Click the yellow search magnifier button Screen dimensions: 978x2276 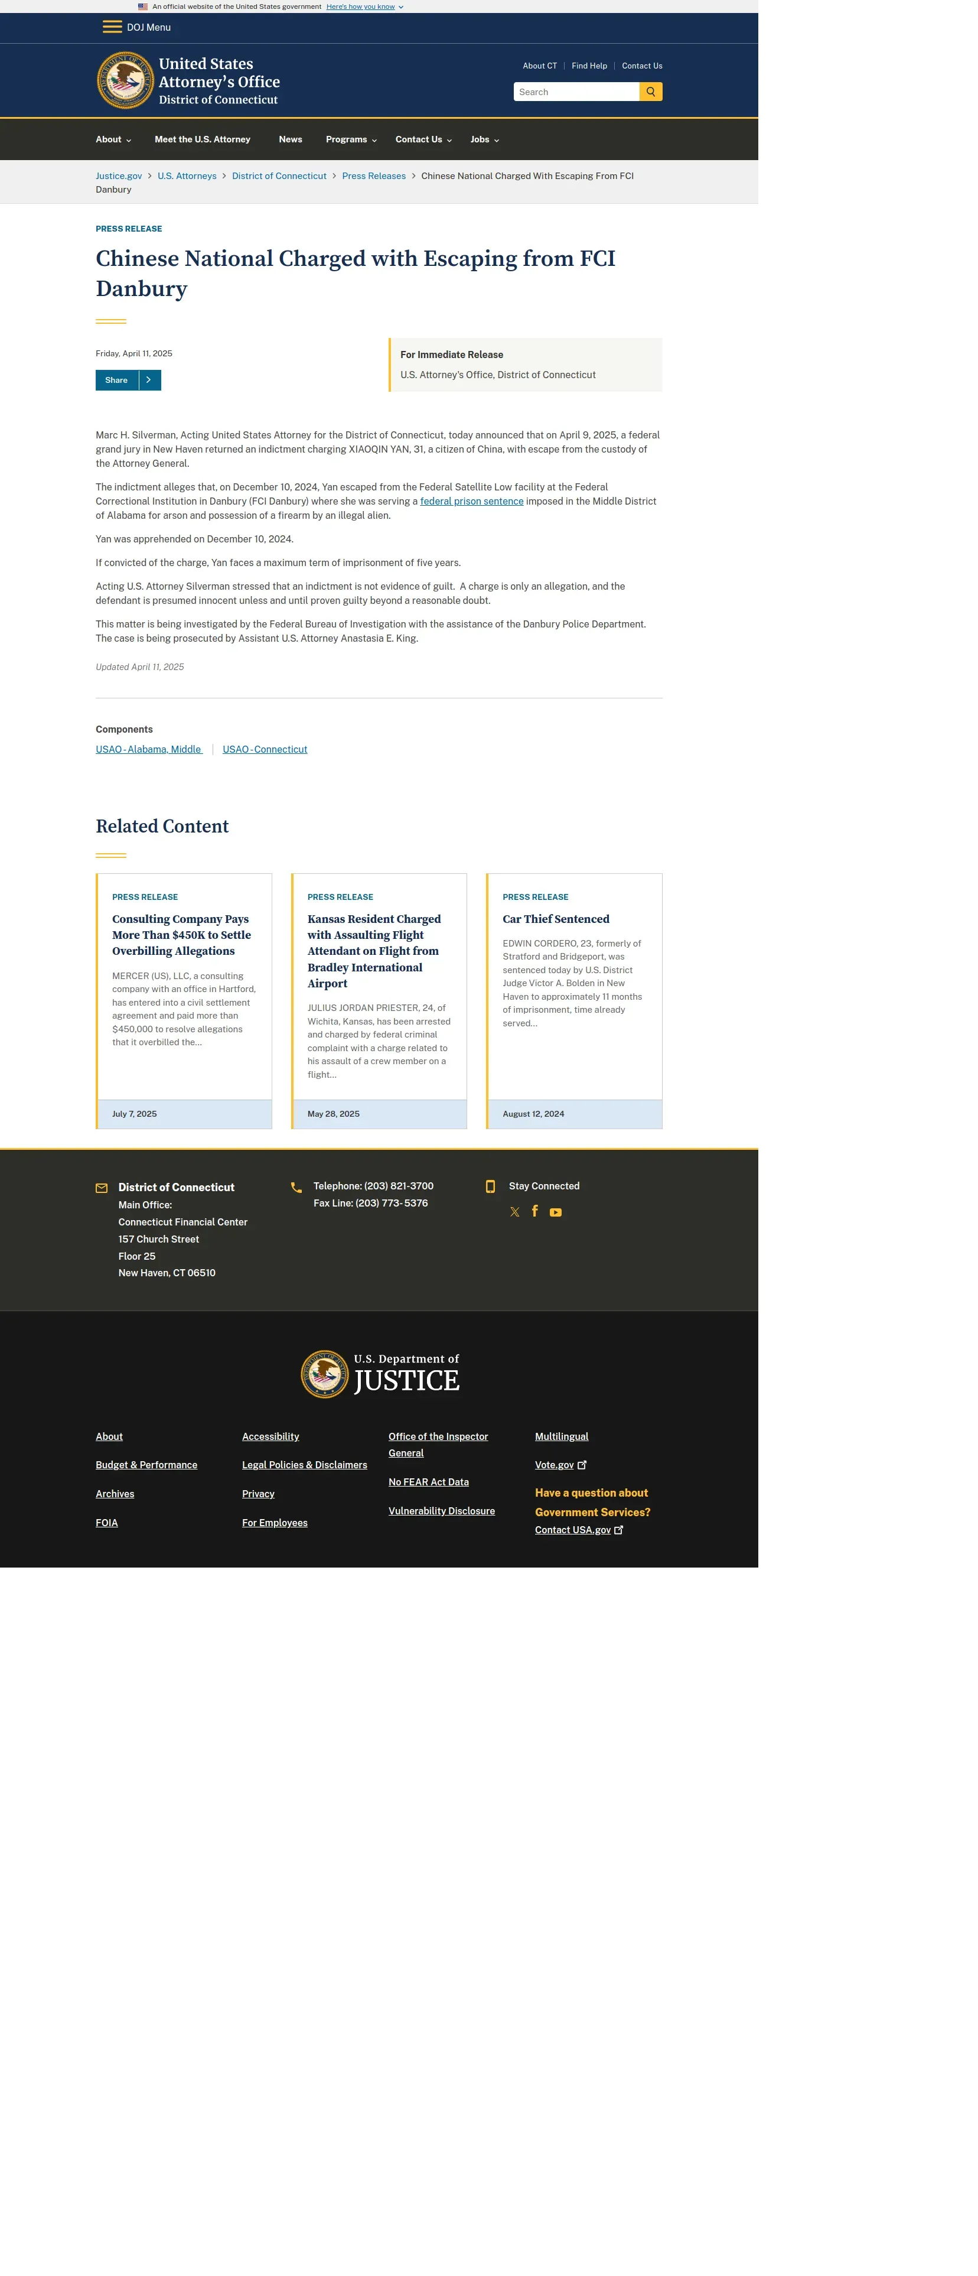(650, 92)
